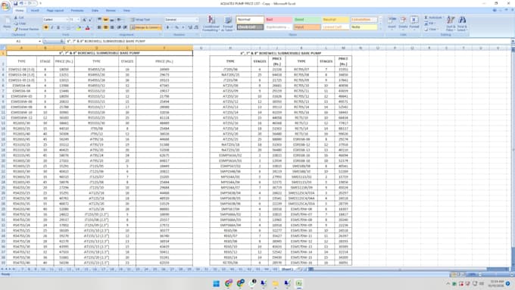Screen dimensions: 515x290
Task: Toggle Bottom Align vertical alignment
Action: tap(112, 20)
